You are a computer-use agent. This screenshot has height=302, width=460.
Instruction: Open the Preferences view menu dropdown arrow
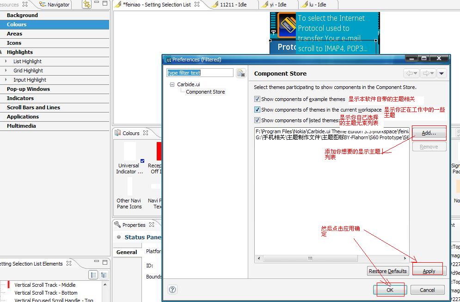pos(442,73)
